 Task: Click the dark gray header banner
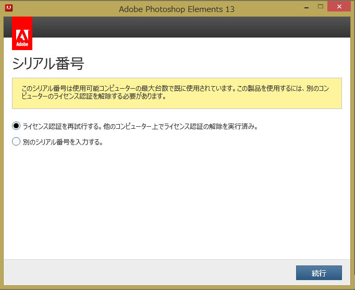[x=191, y=27]
